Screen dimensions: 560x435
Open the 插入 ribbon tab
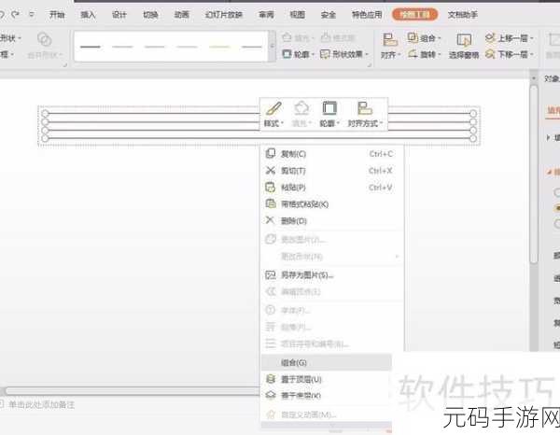point(88,15)
